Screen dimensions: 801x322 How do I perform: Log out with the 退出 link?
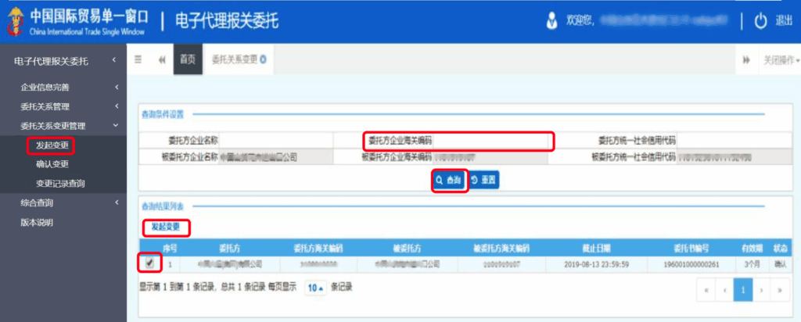(784, 21)
